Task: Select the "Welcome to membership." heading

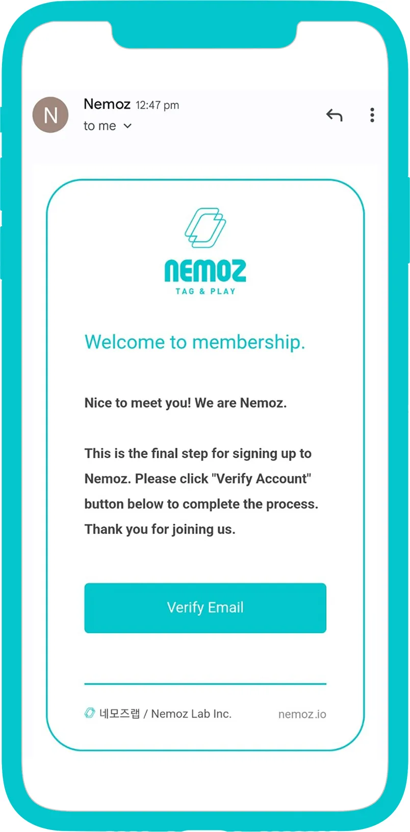Action: [x=195, y=342]
